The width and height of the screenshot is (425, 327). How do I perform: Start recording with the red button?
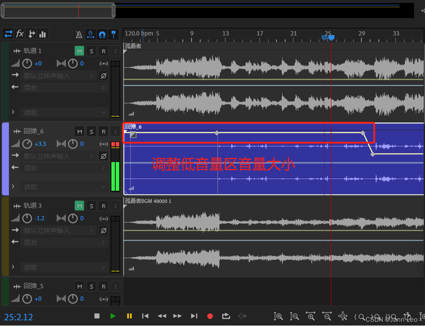pos(210,316)
